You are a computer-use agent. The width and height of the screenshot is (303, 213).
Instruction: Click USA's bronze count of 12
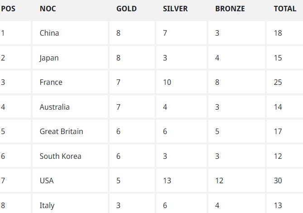pyautogui.click(x=219, y=181)
